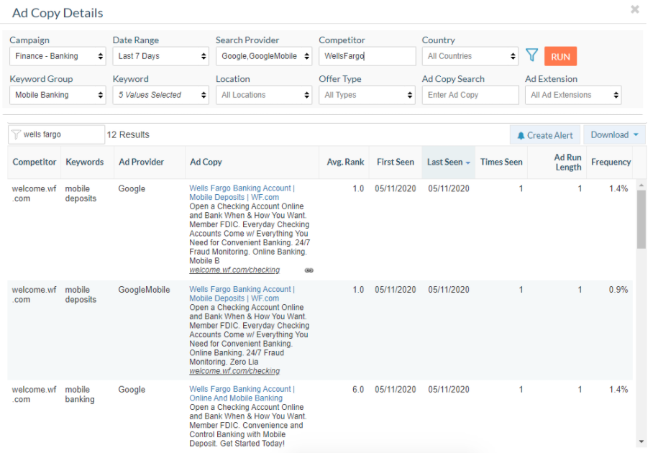The image size is (653, 453).
Task: Click the GoogleMobile ad provider cell
Action: point(144,290)
